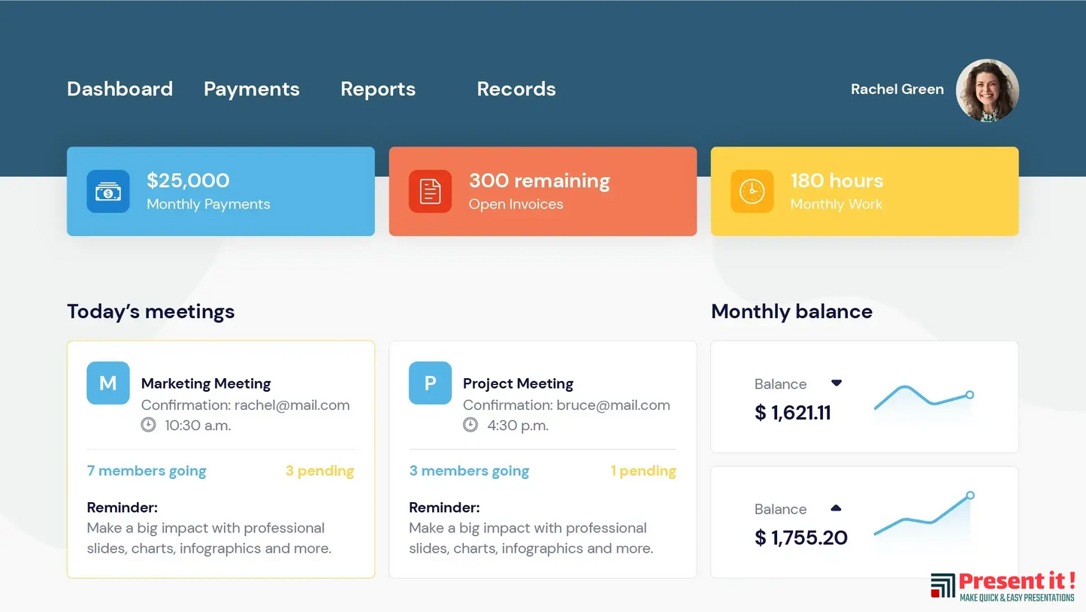Image resolution: width=1086 pixels, height=612 pixels.
Task: Click the endpoint on the $1,755.20 balance chart
Action: (x=970, y=495)
